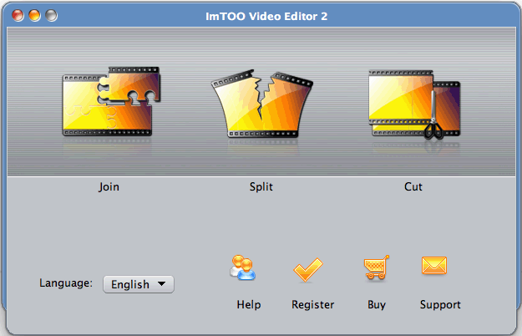Open the Join puzzle-film icon
The width and height of the screenshot is (522, 336).
pyautogui.click(x=111, y=102)
